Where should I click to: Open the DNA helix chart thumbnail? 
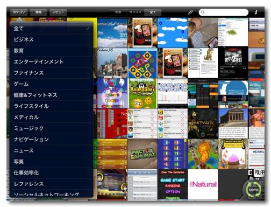click(173, 93)
